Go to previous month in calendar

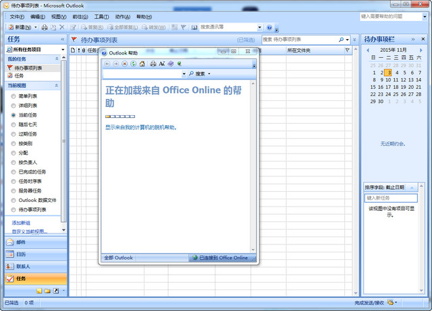coord(368,50)
